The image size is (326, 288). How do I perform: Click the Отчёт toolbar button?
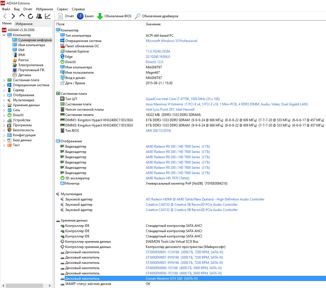(66, 16)
